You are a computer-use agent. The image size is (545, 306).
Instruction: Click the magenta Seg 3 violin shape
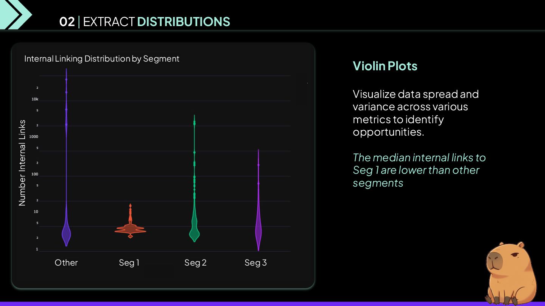pyautogui.click(x=258, y=230)
